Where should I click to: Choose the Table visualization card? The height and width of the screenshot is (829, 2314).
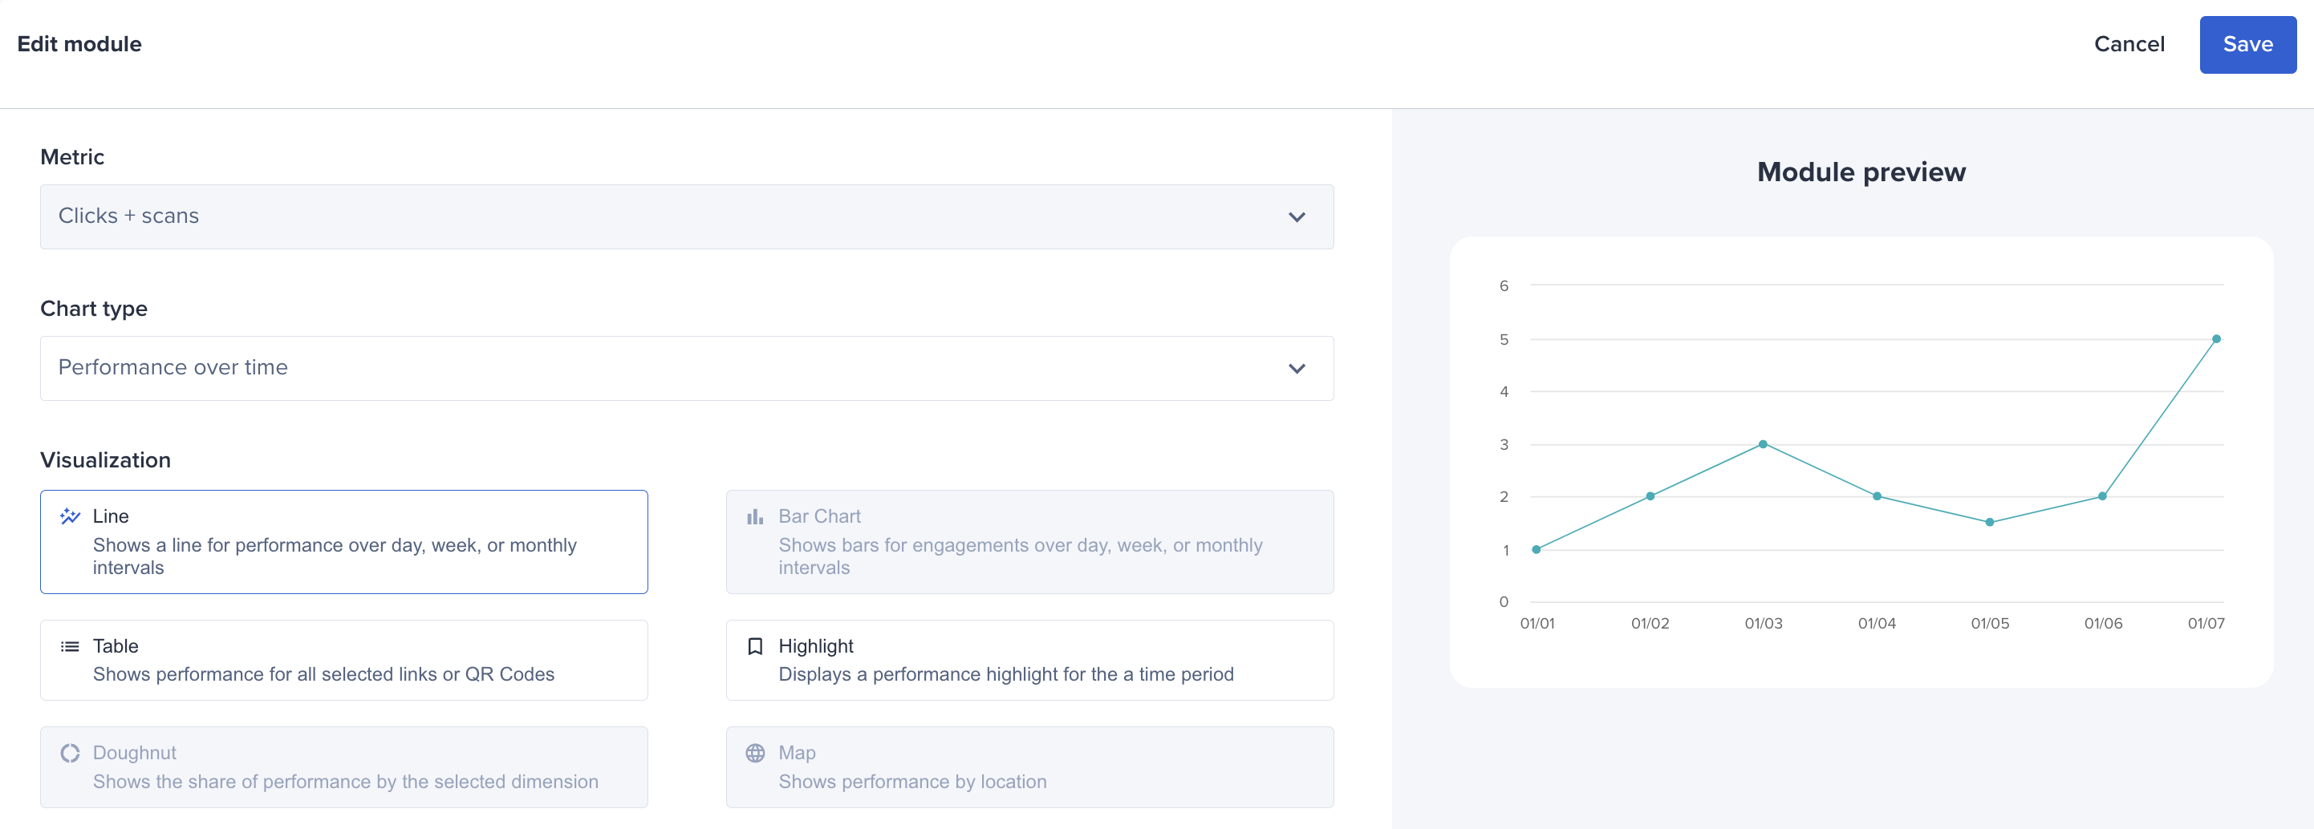344,661
